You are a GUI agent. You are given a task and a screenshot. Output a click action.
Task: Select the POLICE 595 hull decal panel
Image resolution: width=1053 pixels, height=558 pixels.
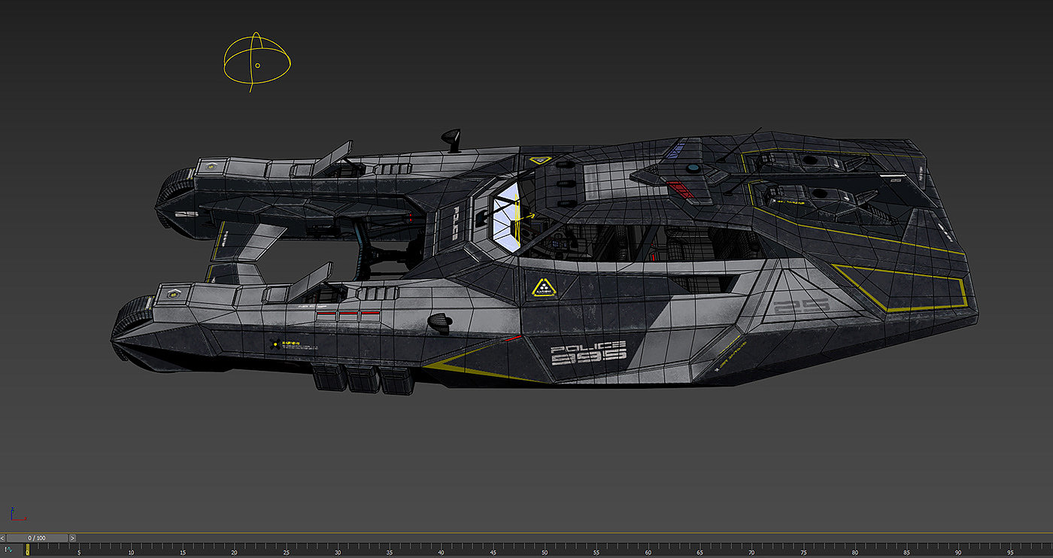pos(588,351)
